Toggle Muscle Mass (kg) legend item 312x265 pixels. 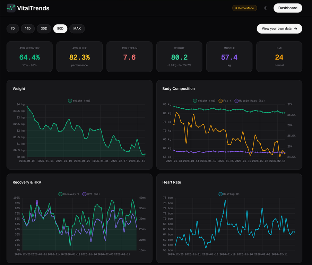[250, 101]
